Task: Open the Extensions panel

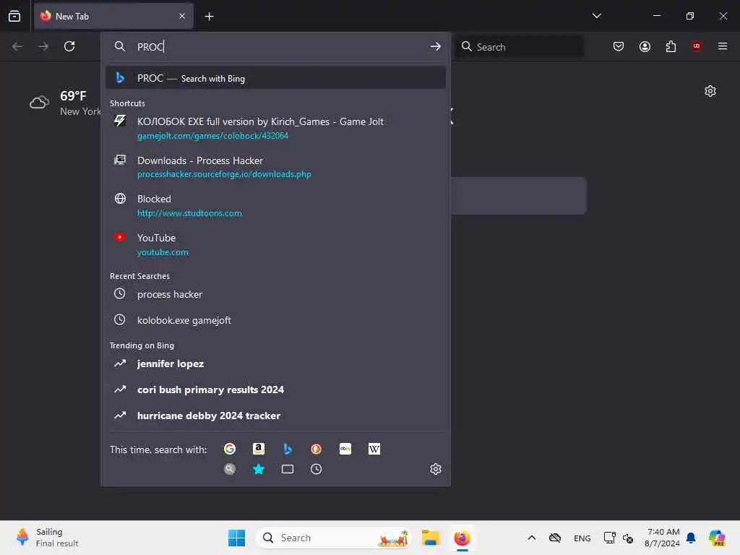Action: coord(671,46)
